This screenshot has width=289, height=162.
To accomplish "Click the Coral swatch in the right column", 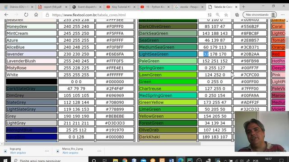I will [278, 27].
